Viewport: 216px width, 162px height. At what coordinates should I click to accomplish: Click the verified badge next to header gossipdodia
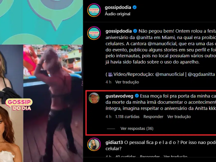135,7
